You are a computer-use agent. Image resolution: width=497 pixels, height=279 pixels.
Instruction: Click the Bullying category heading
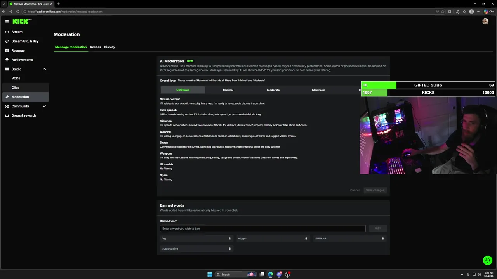[165, 132]
